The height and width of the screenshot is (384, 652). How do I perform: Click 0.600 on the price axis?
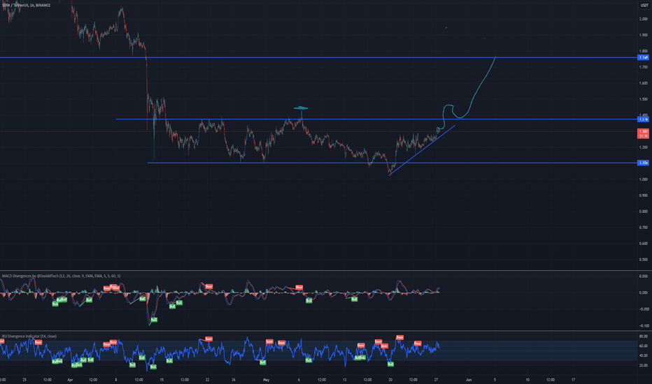(x=644, y=244)
